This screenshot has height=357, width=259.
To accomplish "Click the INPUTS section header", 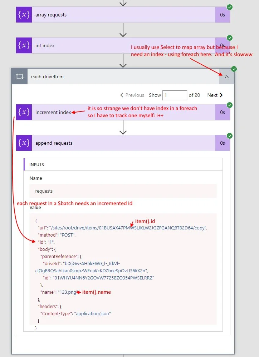I will [x=36, y=164].
